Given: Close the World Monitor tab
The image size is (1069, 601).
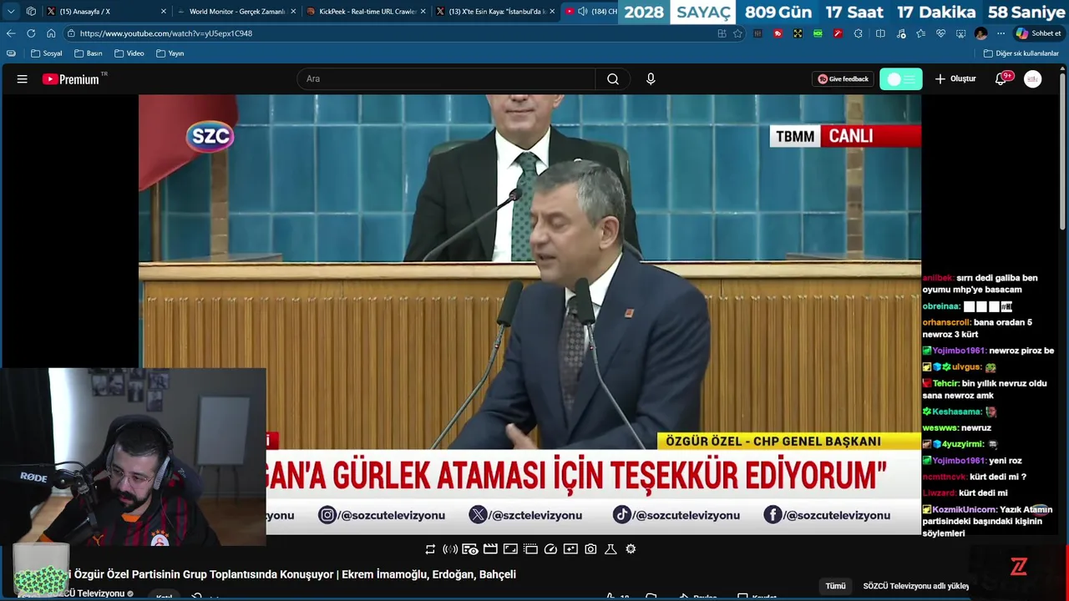Looking at the screenshot, I should click(x=293, y=12).
